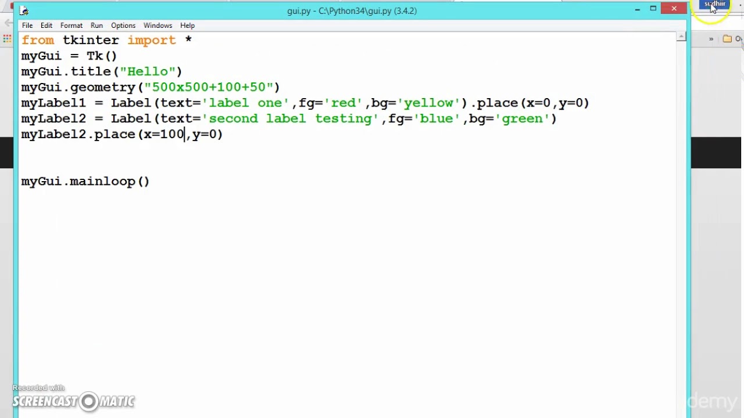
Task: Click the "500x500+100+50" geometry string
Action: [x=209, y=87]
